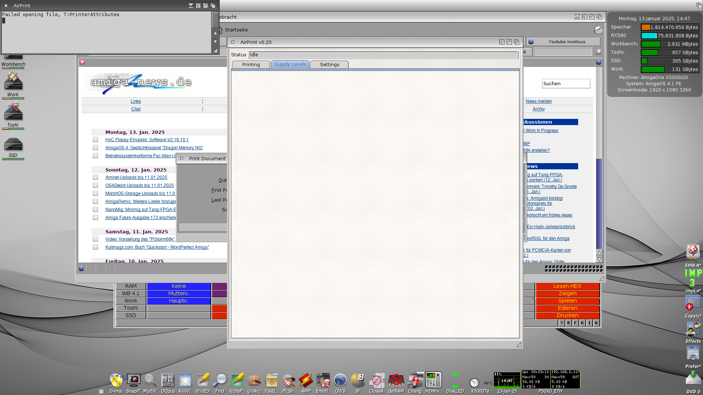Open the Prefer preferences desktop icon
Viewport: 703px width, 395px height.
pos(693,354)
